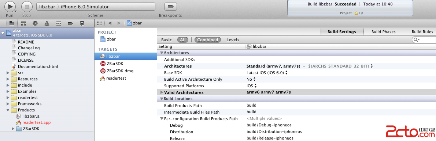Expand Valid Architectures row
Image resolution: width=436 pixels, height=141 pixels.
tap(162, 92)
